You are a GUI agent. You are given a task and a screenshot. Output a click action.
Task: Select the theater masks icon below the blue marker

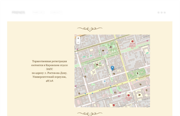[x=114, y=74]
